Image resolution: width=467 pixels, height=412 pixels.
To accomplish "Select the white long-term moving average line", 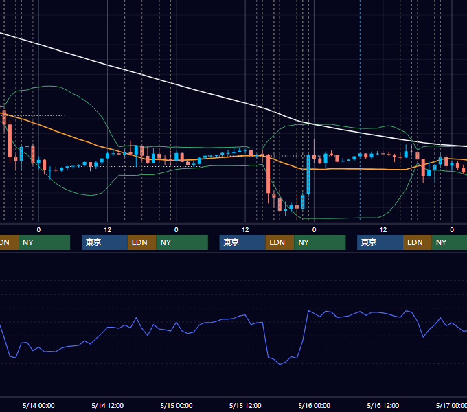I will tap(176, 85).
